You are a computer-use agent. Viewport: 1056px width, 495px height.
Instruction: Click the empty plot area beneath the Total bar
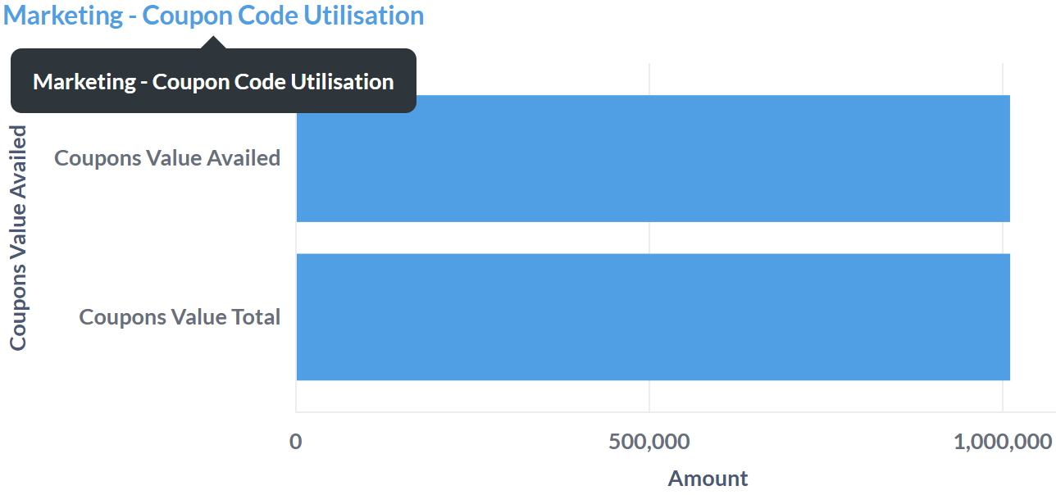(492, 397)
